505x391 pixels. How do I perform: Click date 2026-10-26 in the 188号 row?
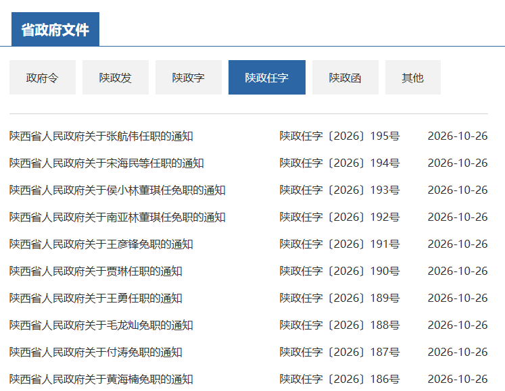pyautogui.click(x=458, y=325)
